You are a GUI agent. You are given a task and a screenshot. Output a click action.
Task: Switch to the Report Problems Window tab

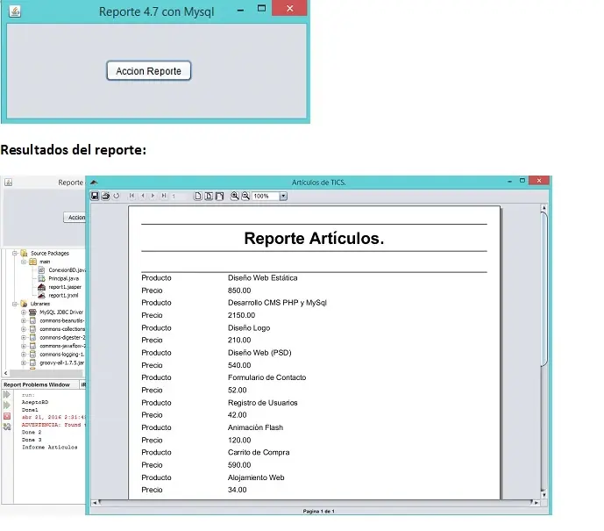pos(37,384)
